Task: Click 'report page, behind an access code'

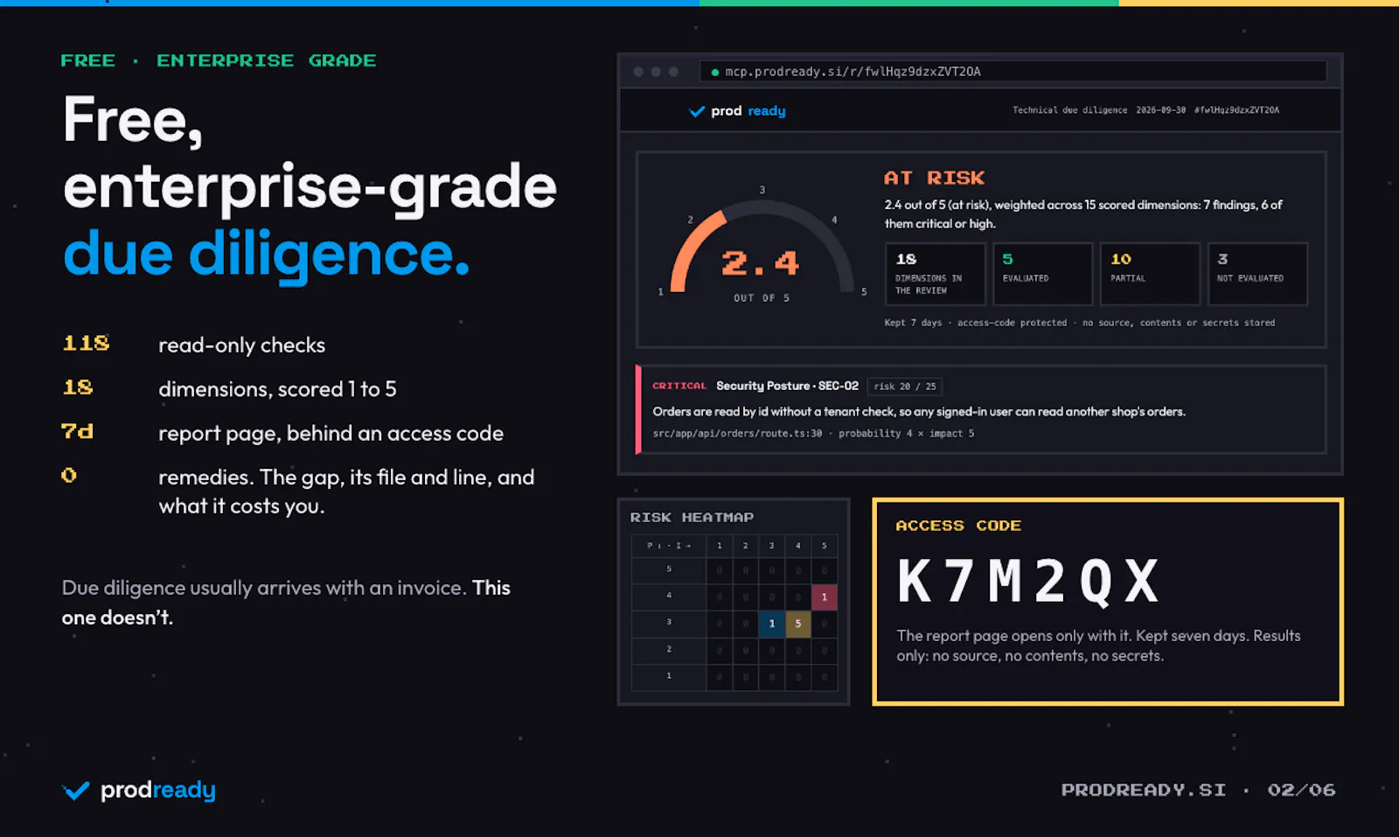Action: [x=331, y=434]
